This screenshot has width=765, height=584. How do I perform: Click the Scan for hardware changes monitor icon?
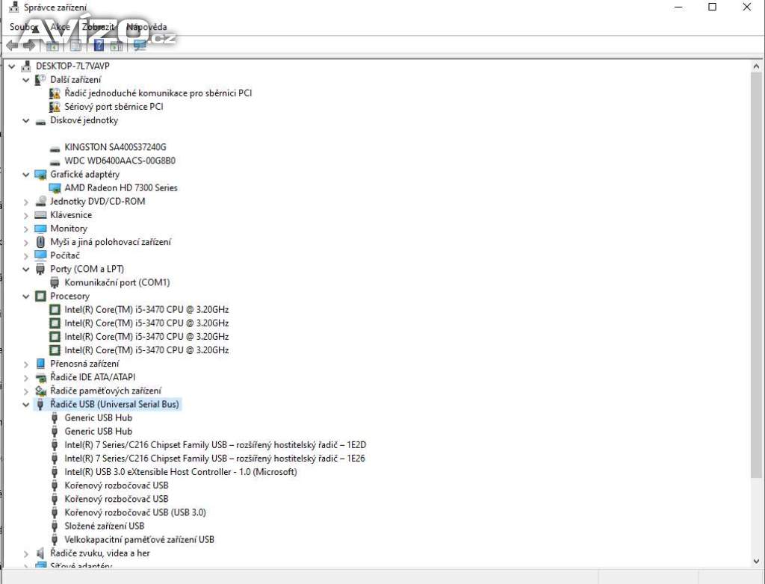140,46
